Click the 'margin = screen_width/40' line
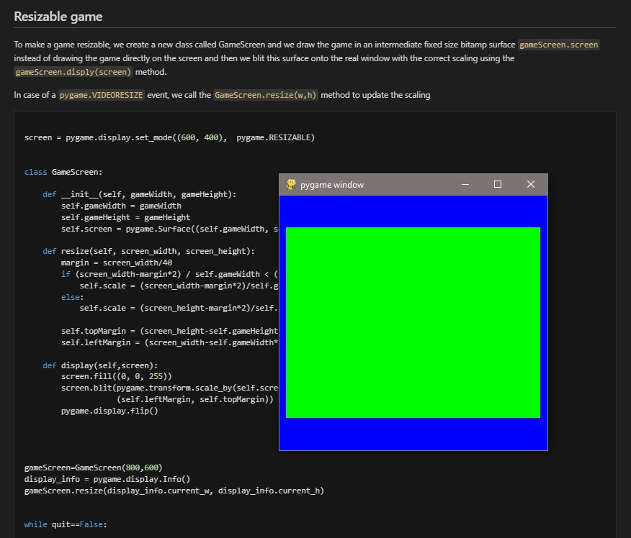The image size is (631, 538). click(x=117, y=263)
